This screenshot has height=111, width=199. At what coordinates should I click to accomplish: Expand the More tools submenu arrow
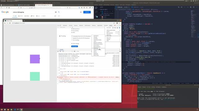coord(120,36)
